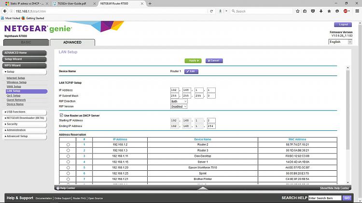Select radio button for Epson Workforce 7510
This screenshot has height=203, width=362.
point(68,167)
